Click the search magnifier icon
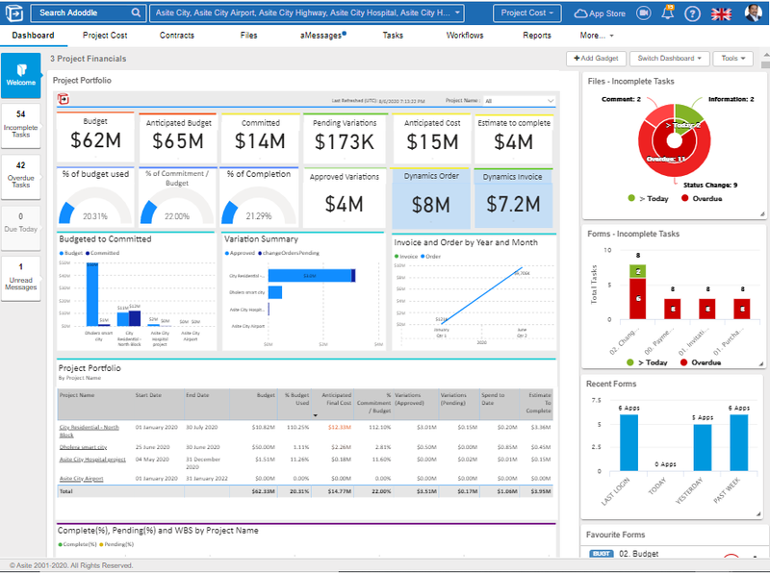Viewport: 770px width, 573px height. click(136, 12)
